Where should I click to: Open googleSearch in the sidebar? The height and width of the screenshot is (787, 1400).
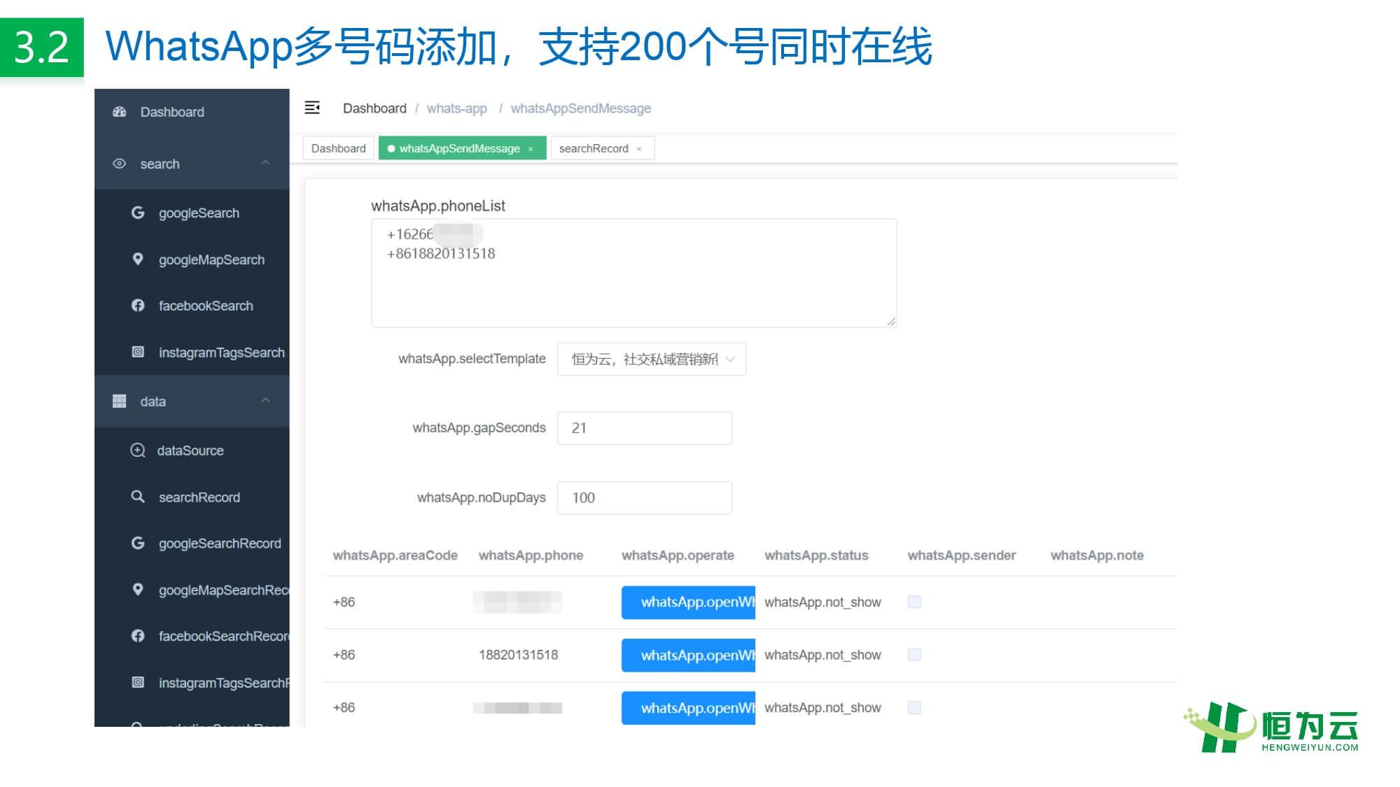point(192,213)
